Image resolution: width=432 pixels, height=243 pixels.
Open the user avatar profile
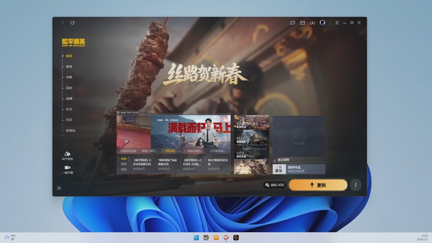322,23
